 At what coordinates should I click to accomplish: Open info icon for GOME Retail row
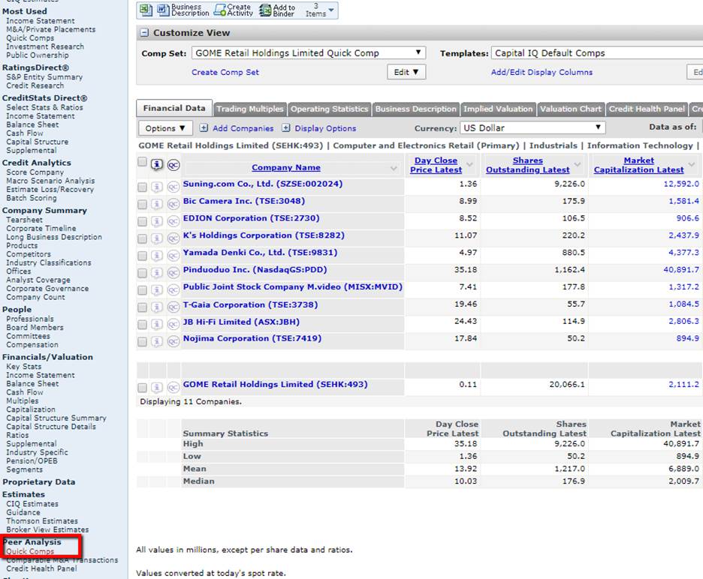click(156, 388)
